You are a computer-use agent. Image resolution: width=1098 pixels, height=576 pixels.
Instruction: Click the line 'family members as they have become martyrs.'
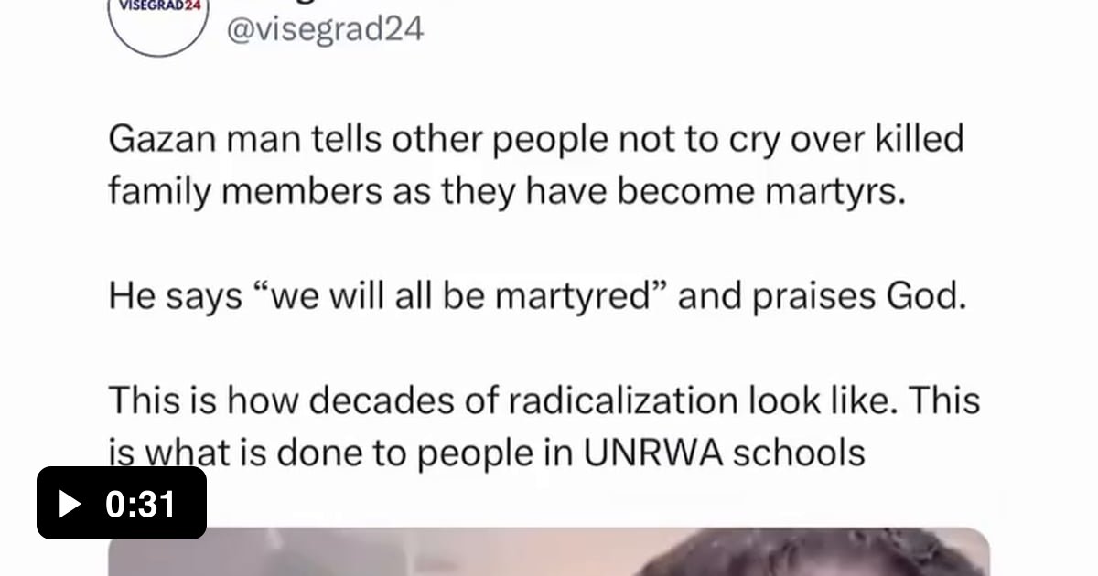pyautogui.click(x=506, y=191)
